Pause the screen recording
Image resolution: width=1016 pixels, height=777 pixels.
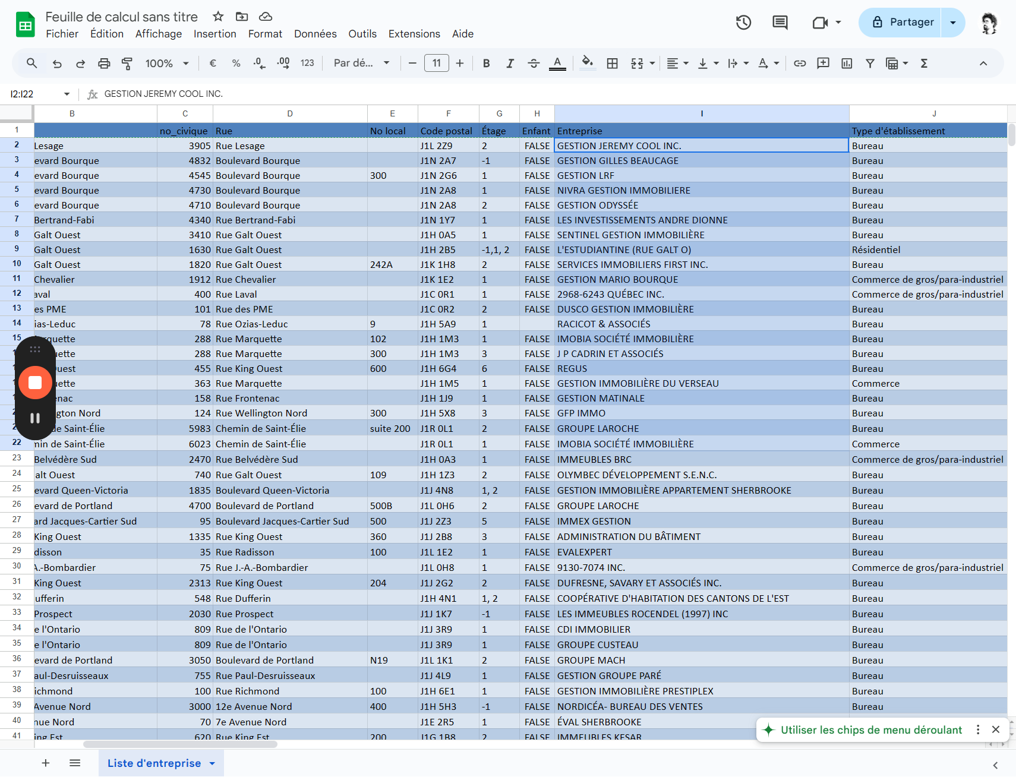[35, 418]
